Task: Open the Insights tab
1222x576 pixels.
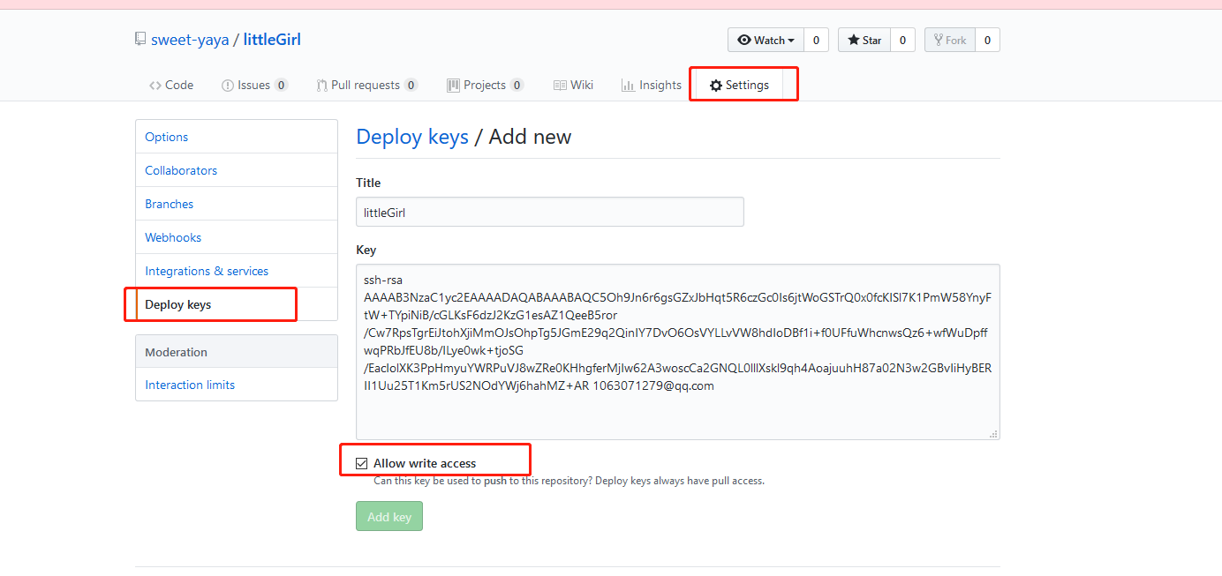Action: point(651,85)
